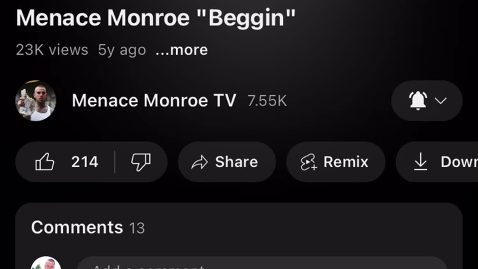Tap your profile avatar beside comment box
478x269 pixels.
tap(46, 263)
